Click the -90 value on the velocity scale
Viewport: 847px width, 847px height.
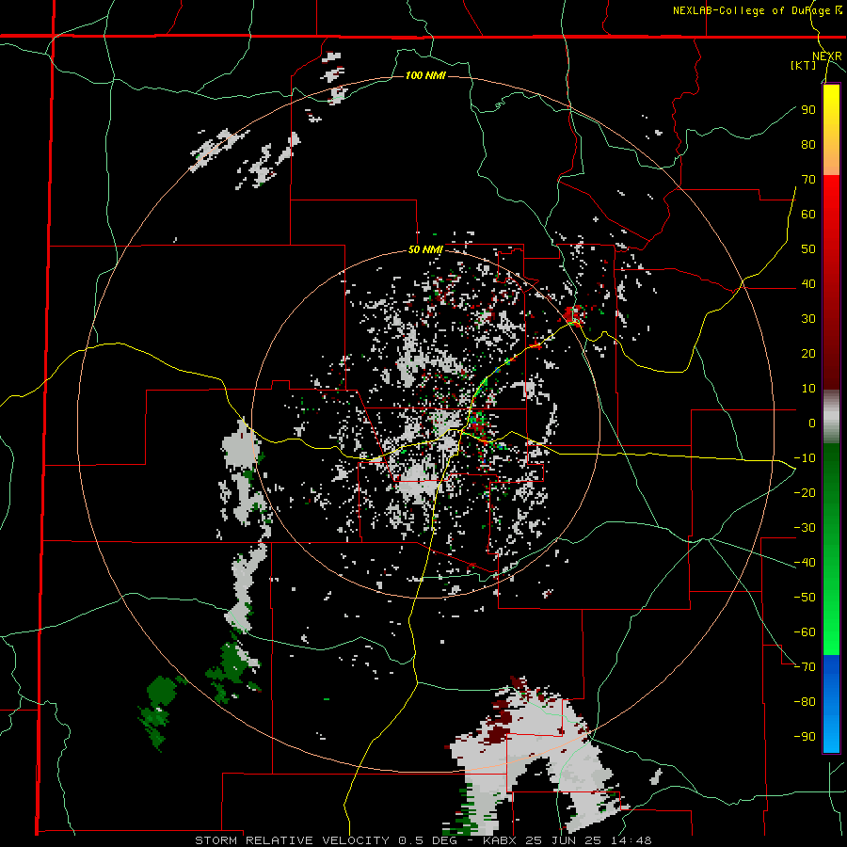(805, 737)
